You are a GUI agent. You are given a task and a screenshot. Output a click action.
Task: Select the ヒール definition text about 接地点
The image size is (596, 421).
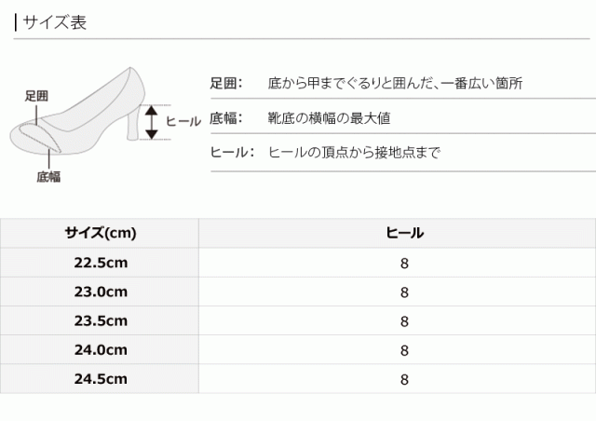[x=353, y=152]
